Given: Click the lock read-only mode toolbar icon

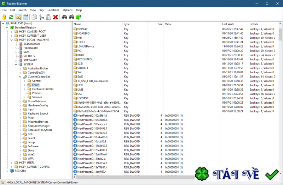Looking at the screenshot, I should pos(4,17).
